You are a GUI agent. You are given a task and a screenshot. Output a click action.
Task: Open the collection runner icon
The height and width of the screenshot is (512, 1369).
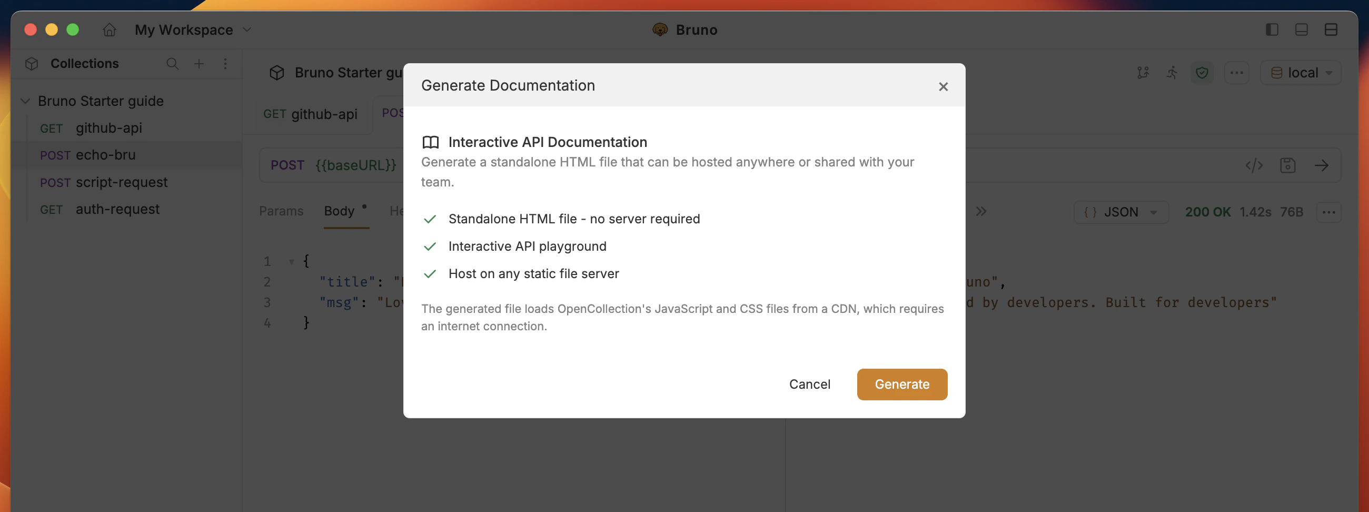(x=1172, y=72)
